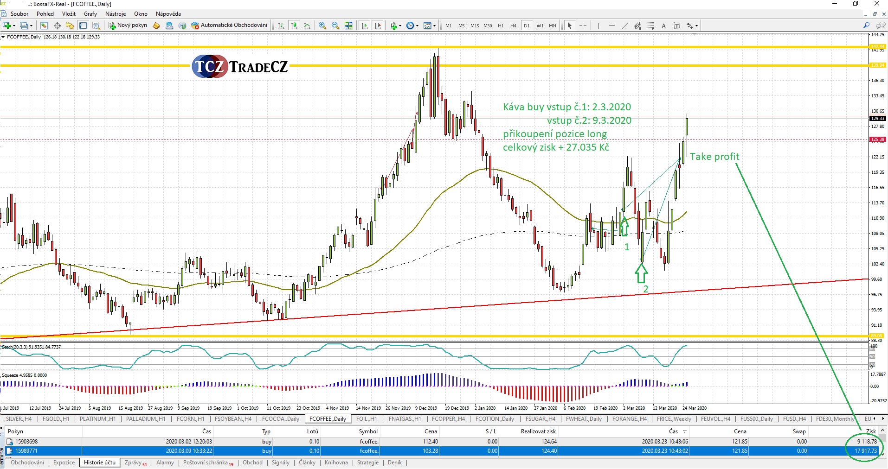The image size is (888, 469).
Task: Select the crosshair cursor tool
Action: click(x=583, y=25)
